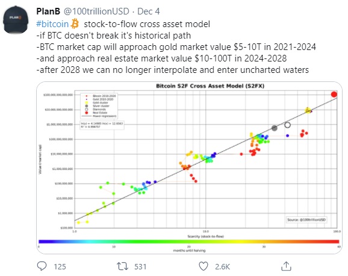Open the share upload icon
This screenshot has height=276, width=348.
click(286, 266)
